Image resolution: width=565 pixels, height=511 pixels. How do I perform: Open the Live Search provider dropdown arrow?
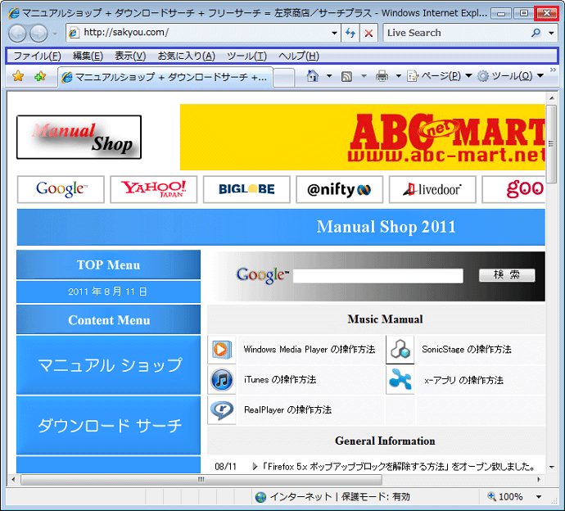pos(551,33)
